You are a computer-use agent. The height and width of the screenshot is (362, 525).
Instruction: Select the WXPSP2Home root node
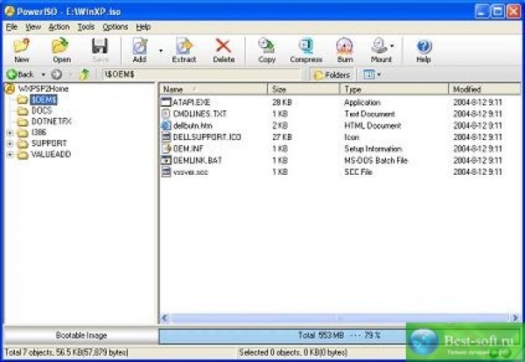pyautogui.click(x=43, y=88)
